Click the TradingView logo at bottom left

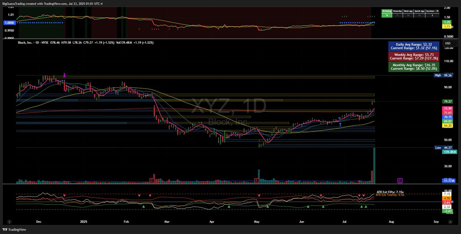click(x=14, y=230)
